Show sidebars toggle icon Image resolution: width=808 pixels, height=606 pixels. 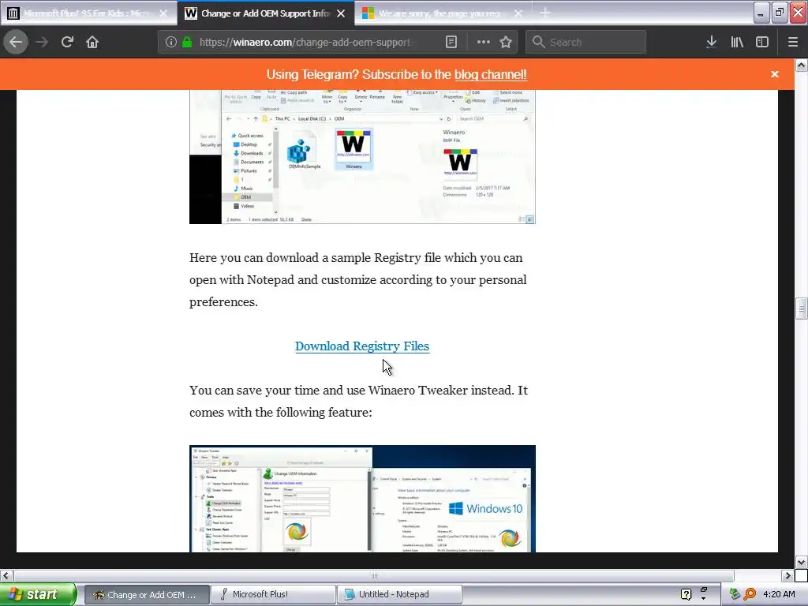[x=762, y=43]
